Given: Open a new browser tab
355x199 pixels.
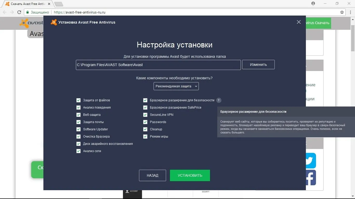Looking at the screenshot, I should pos(59,4).
